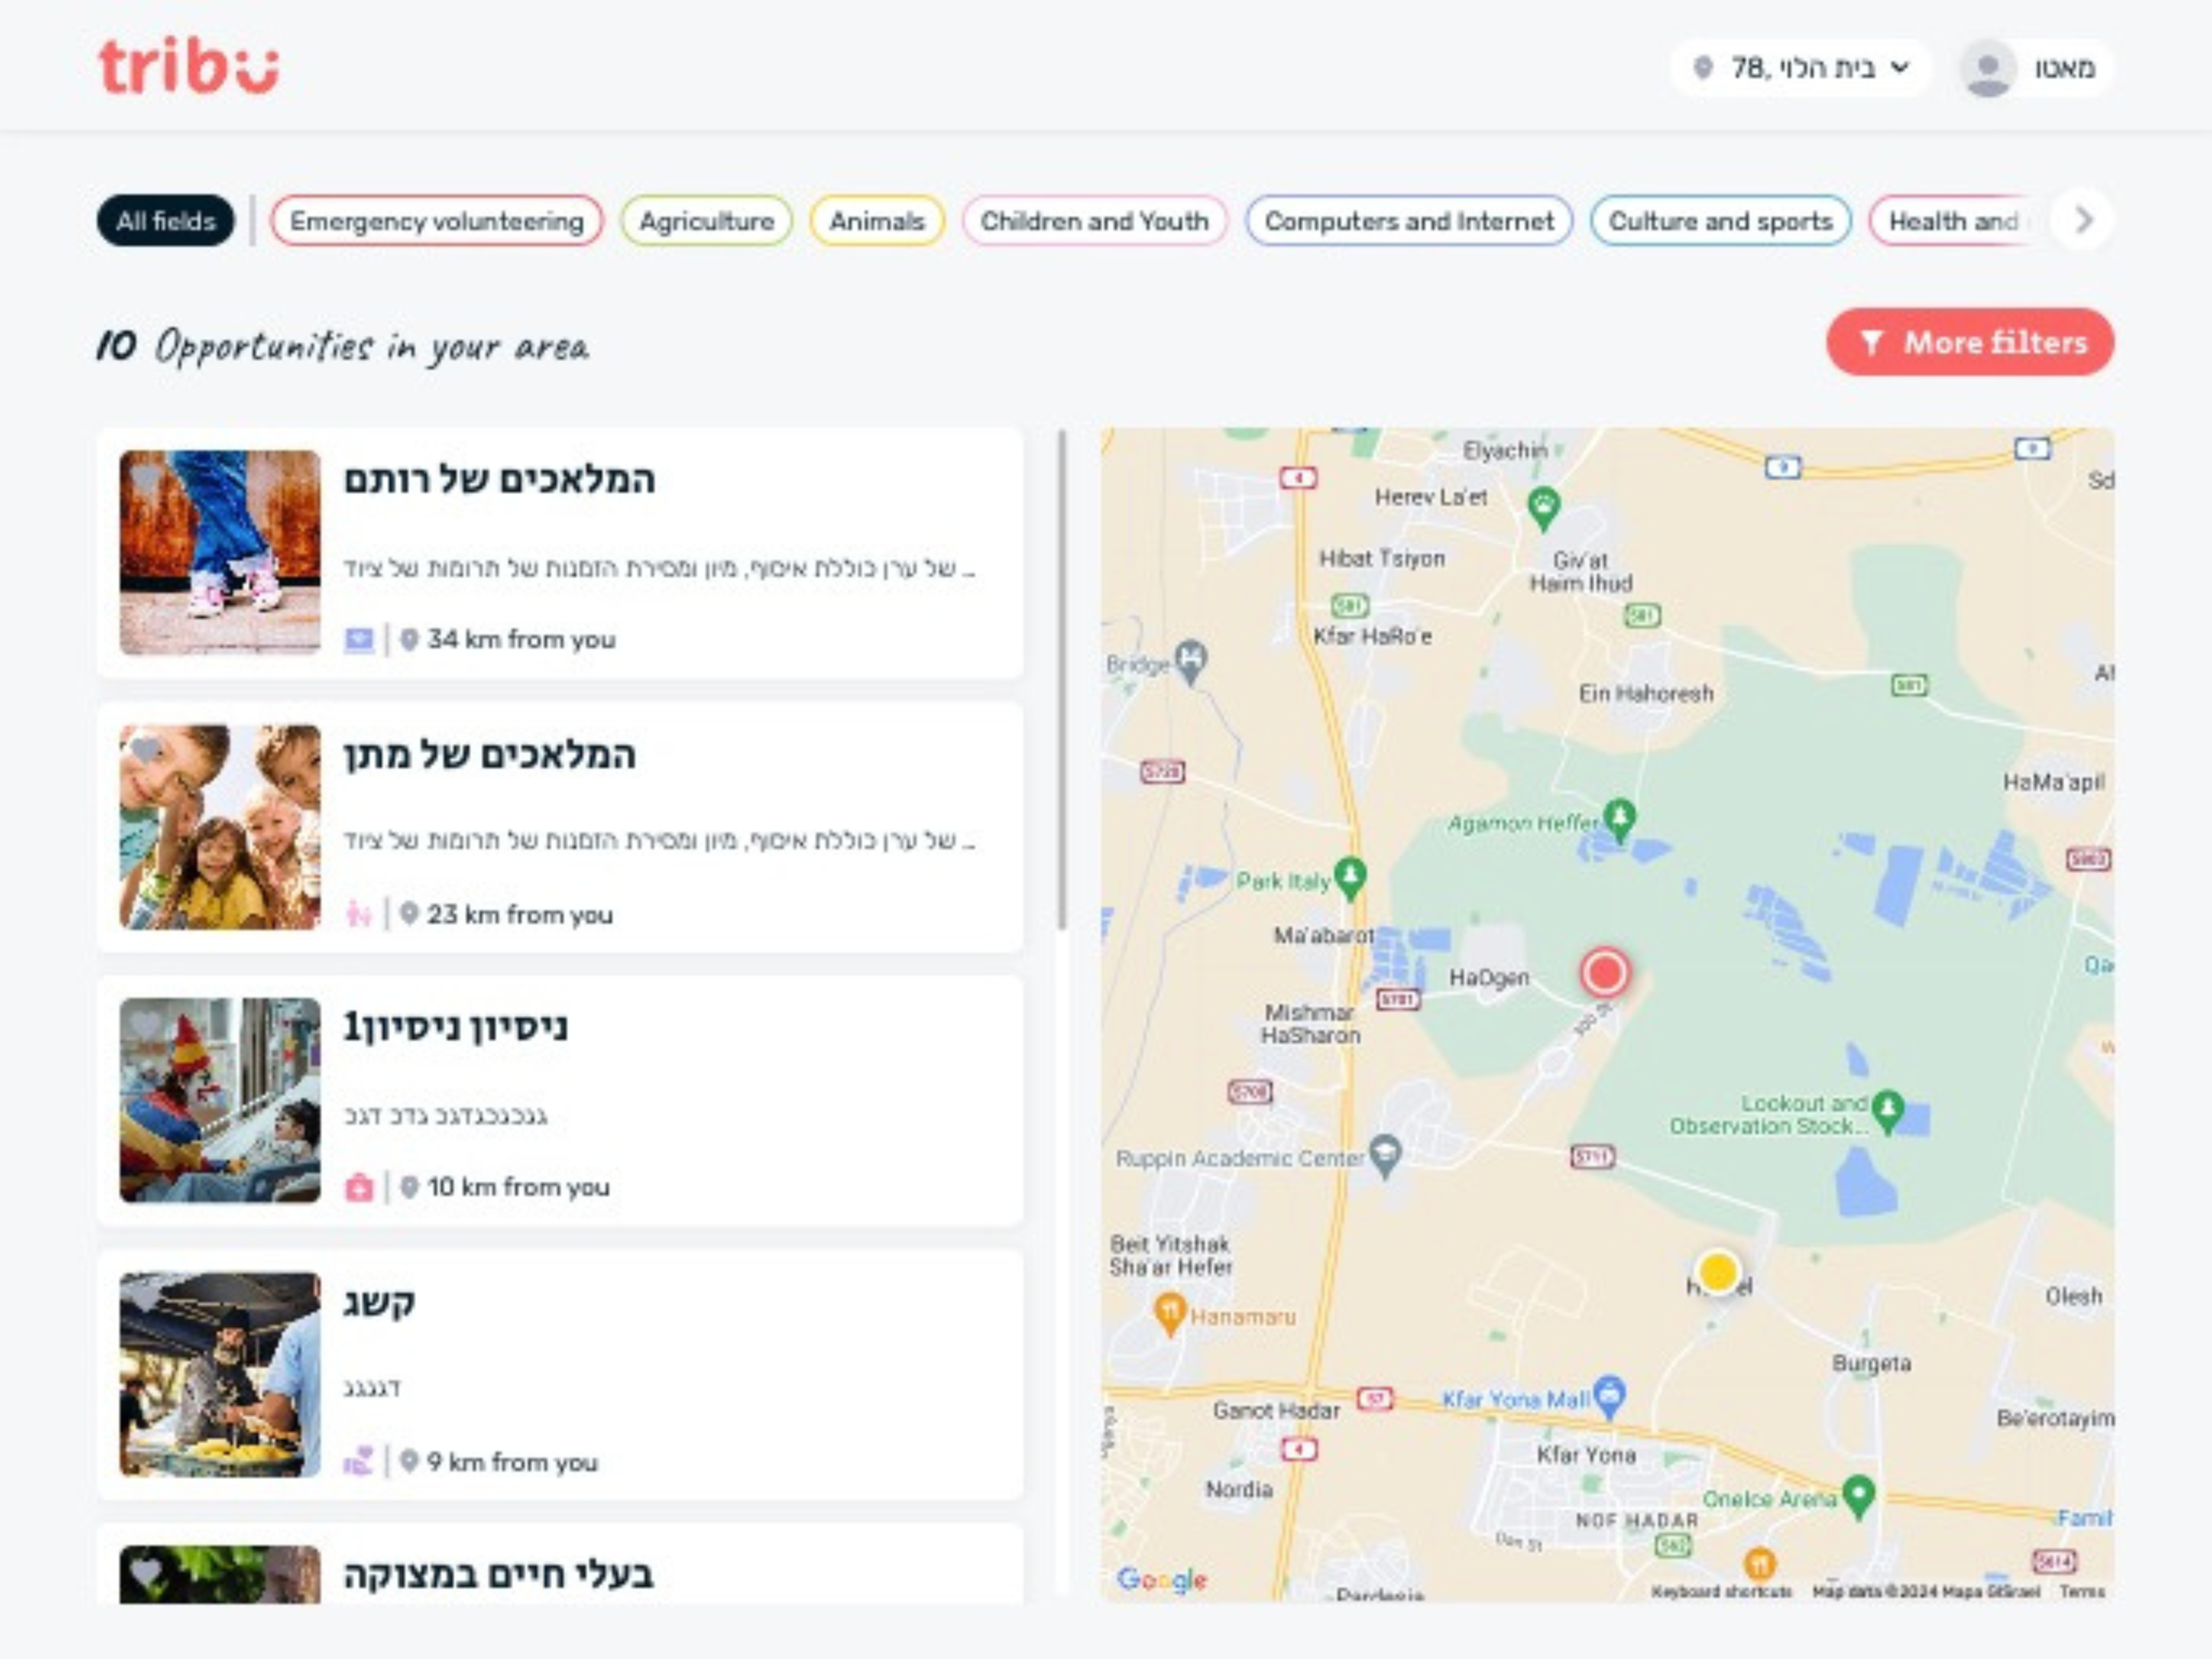Click the medical icon in the 10 km card

[x=358, y=1188]
